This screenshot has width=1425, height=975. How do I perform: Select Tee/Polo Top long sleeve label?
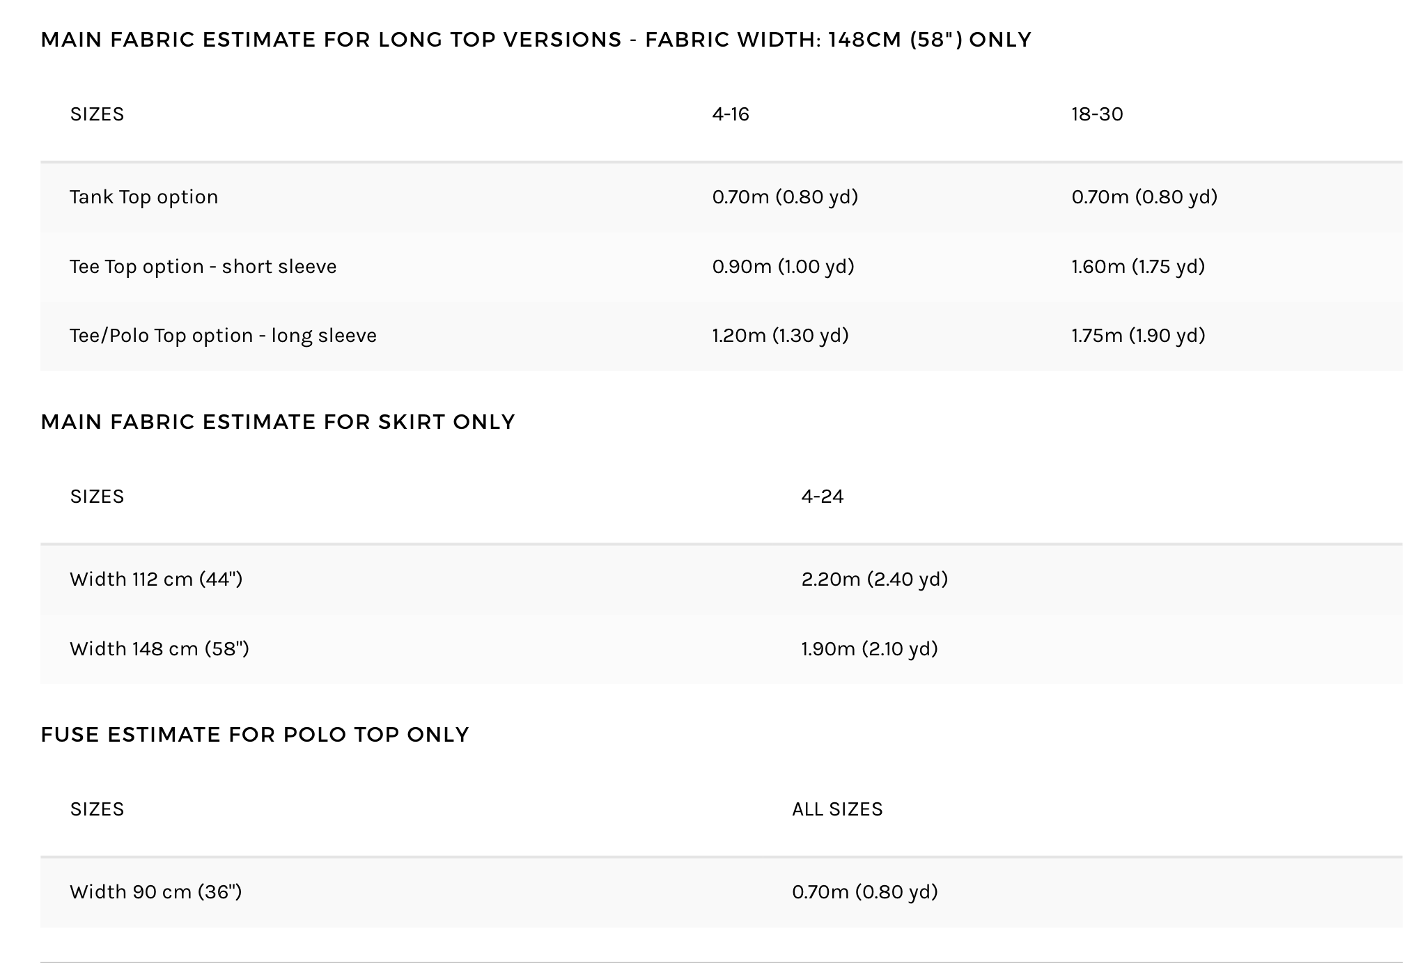click(x=223, y=336)
